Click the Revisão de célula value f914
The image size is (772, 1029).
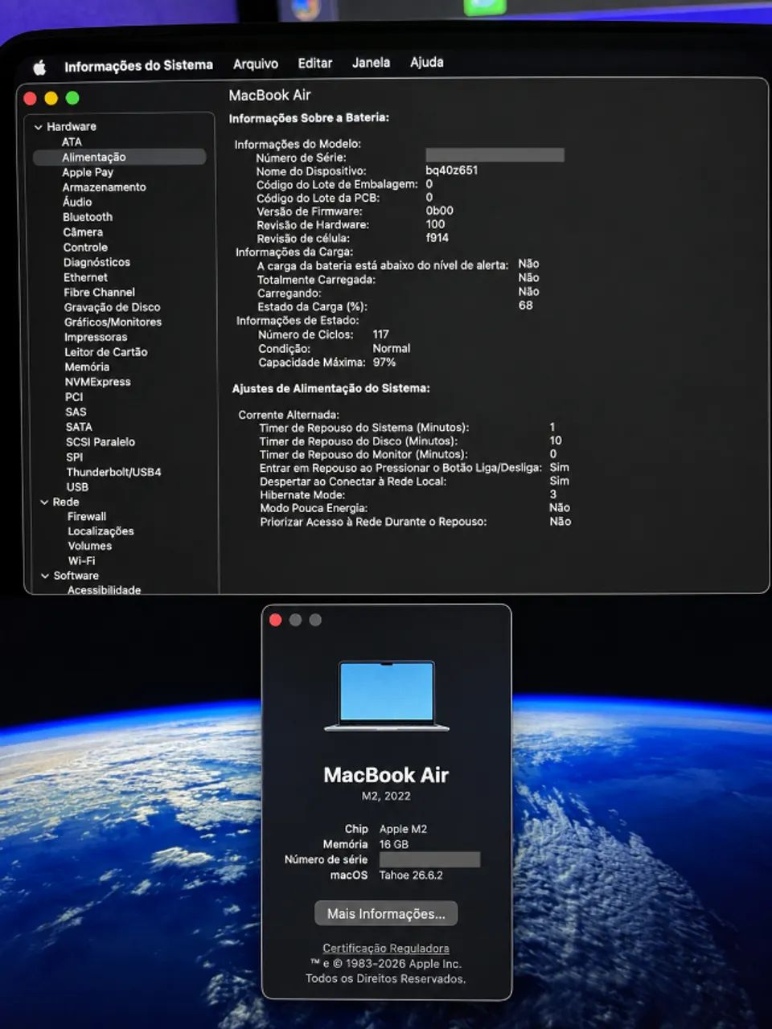click(437, 238)
